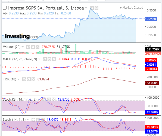This screenshot has width=162, height=136.
Task: Click the left-edge panel collapse arrow
Action: pyautogui.click(x=1, y=65)
